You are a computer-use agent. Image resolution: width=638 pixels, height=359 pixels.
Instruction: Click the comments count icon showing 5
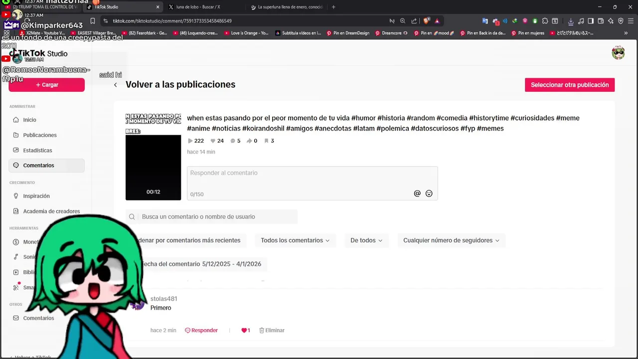coord(233,141)
